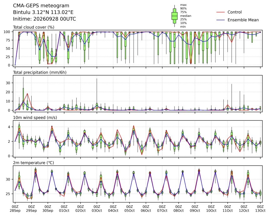Click the CMA-GEPS meteogram title

coord(41,6)
